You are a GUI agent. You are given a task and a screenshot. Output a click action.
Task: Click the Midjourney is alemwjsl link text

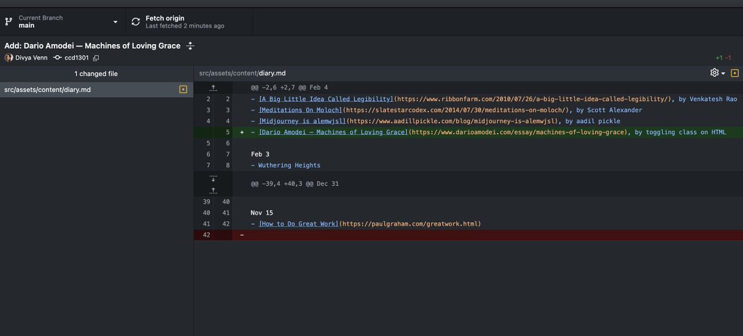click(302, 121)
